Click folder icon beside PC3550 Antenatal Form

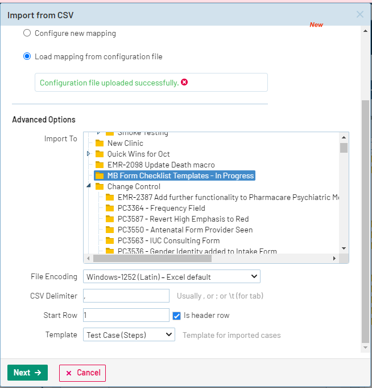(110, 230)
